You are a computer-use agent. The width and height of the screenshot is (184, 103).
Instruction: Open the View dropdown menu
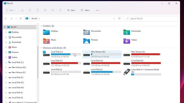click(x=86, y=10)
